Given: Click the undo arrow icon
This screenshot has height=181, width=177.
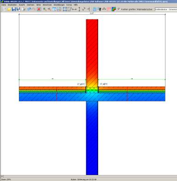Looking at the screenshot, I should pos(29,9).
